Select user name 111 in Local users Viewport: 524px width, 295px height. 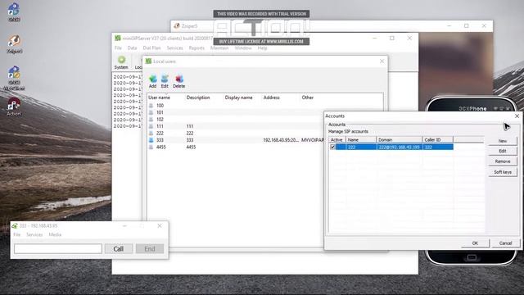click(160, 126)
